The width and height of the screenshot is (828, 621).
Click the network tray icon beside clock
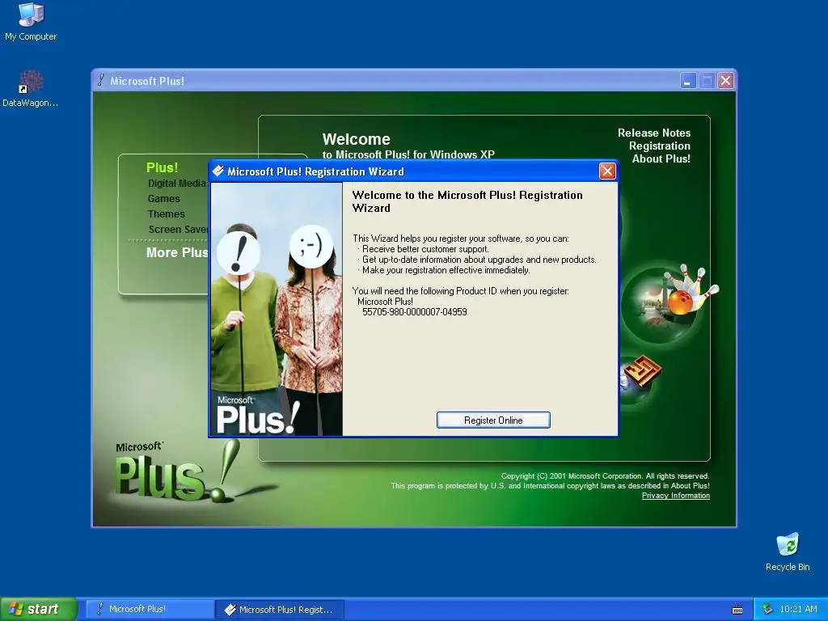767,609
